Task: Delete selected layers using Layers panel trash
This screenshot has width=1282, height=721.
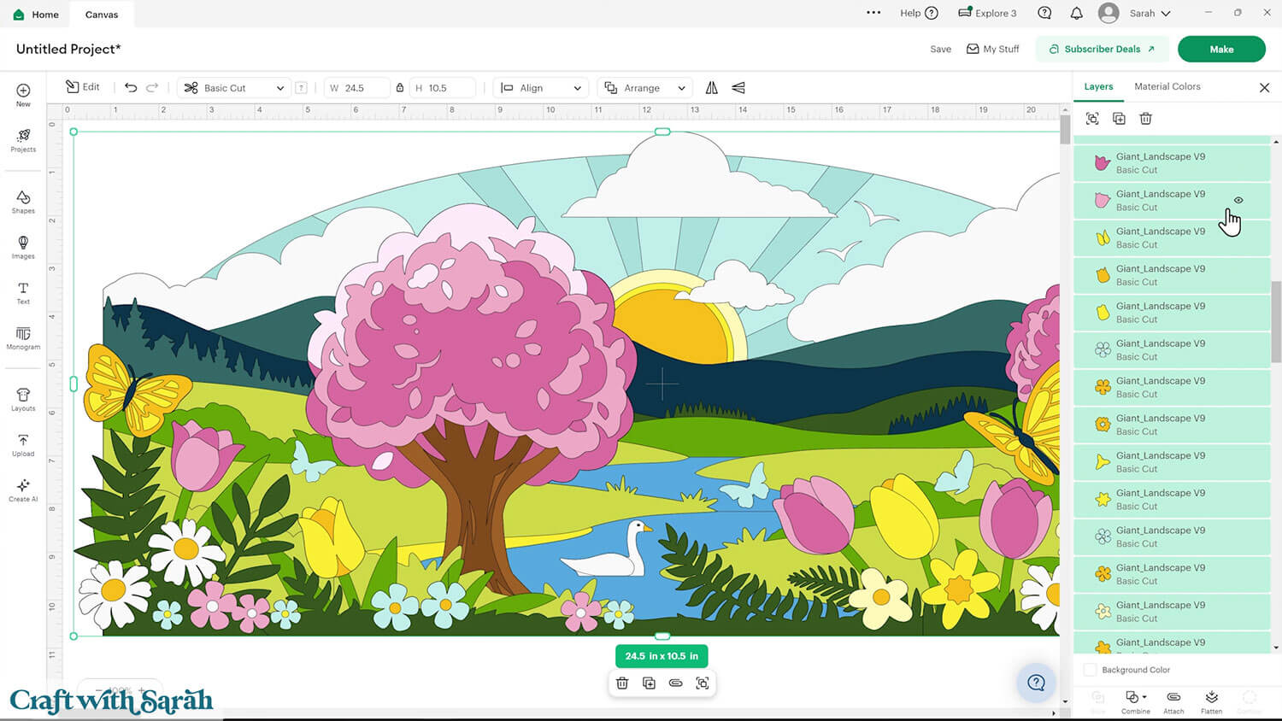Action: 1145,119
